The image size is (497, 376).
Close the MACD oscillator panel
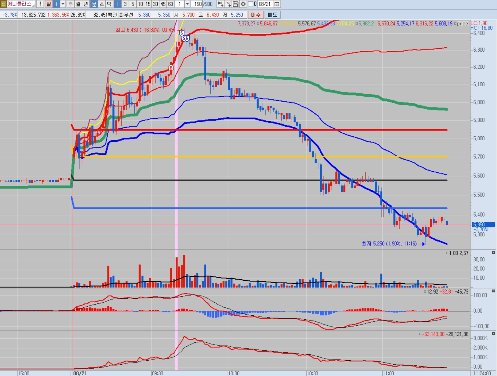(x=493, y=291)
